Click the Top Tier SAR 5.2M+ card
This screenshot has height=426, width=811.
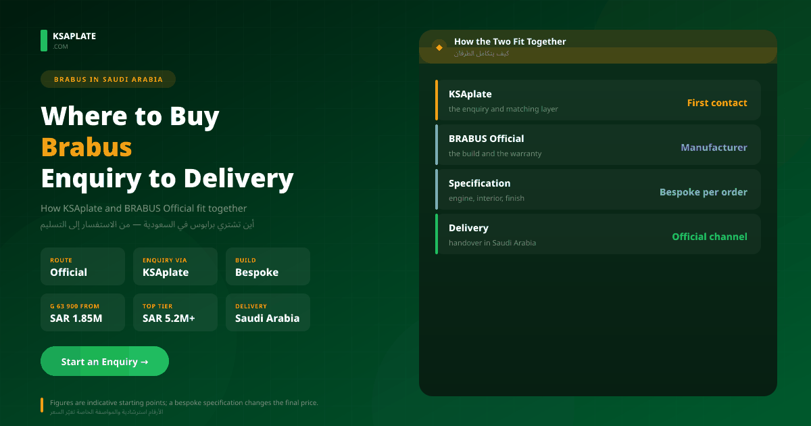pos(175,312)
